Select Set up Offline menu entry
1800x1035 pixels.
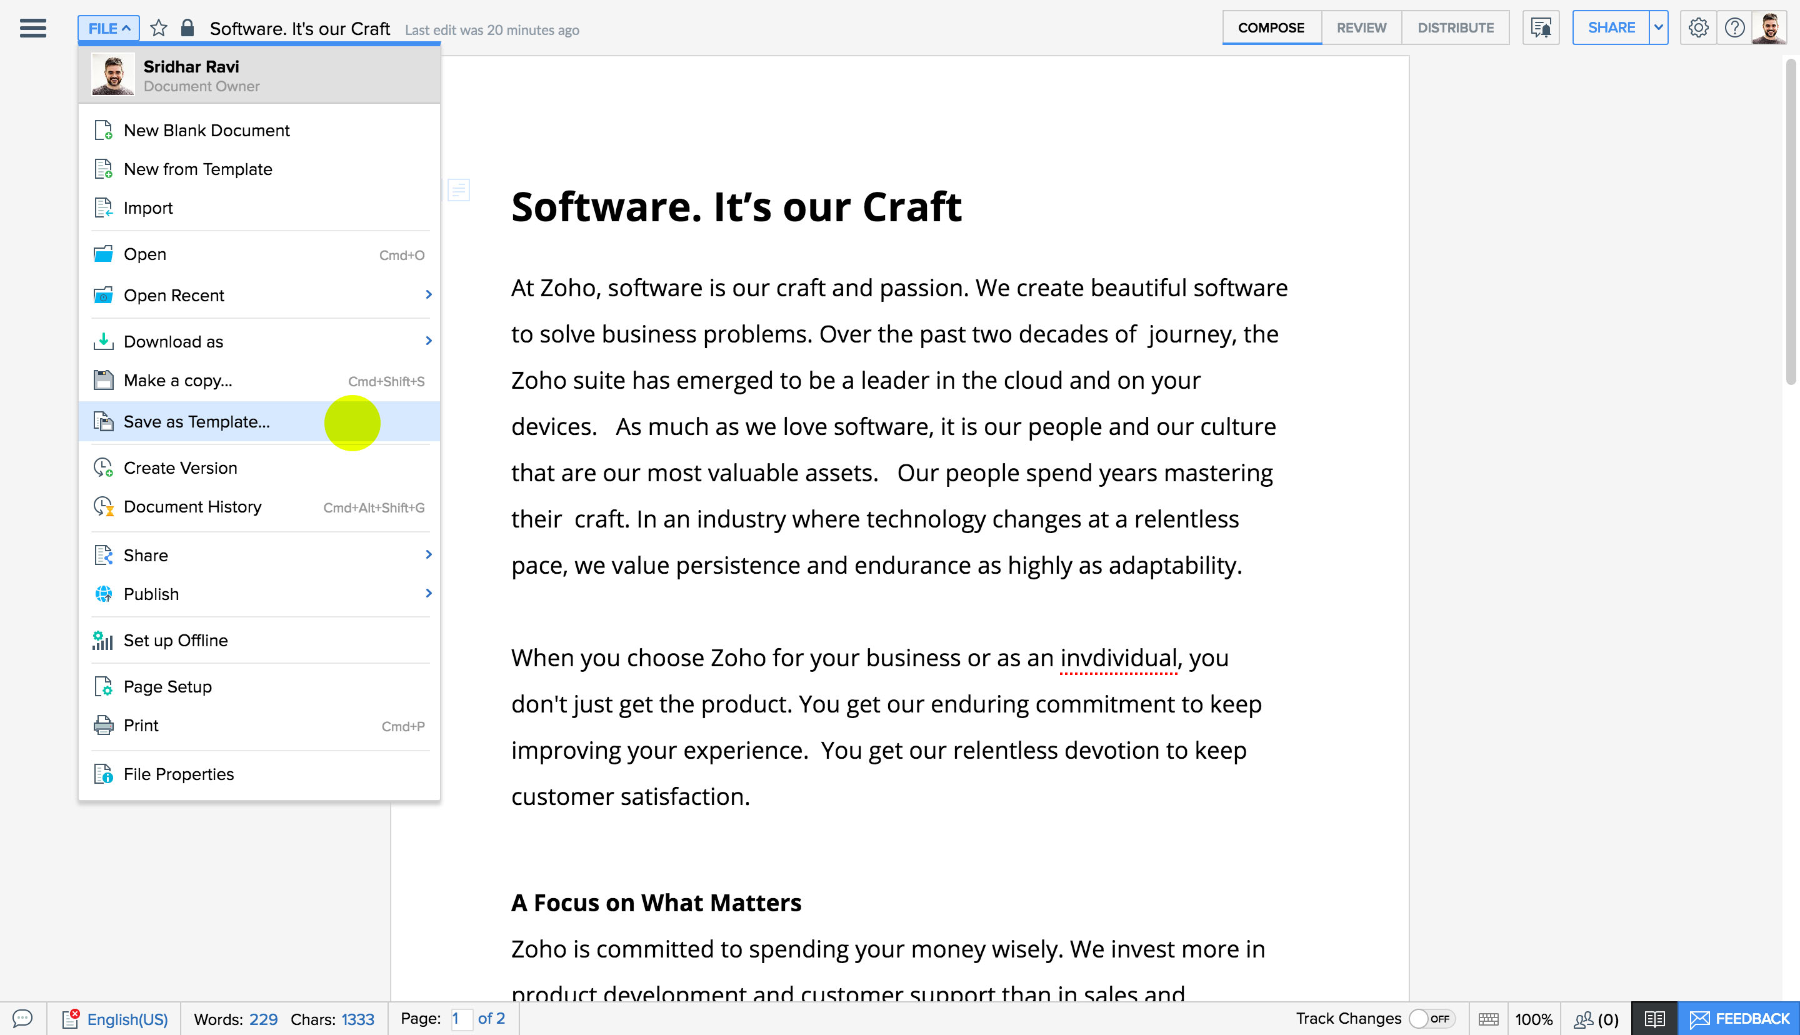tap(259, 640)
